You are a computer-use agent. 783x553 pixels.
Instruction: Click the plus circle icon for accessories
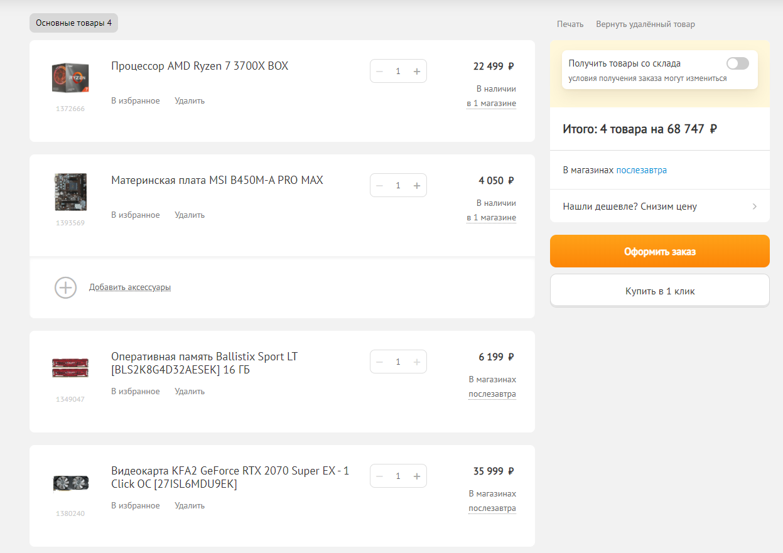coord(65,287)
